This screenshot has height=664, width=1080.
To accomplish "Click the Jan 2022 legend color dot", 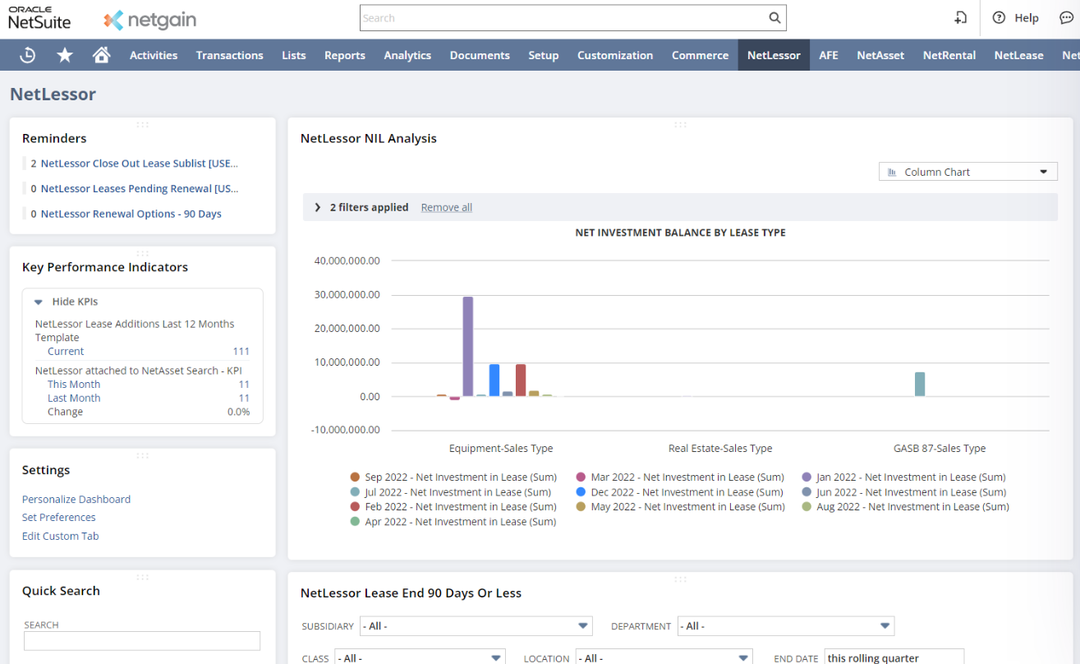I will coord(807,477).
